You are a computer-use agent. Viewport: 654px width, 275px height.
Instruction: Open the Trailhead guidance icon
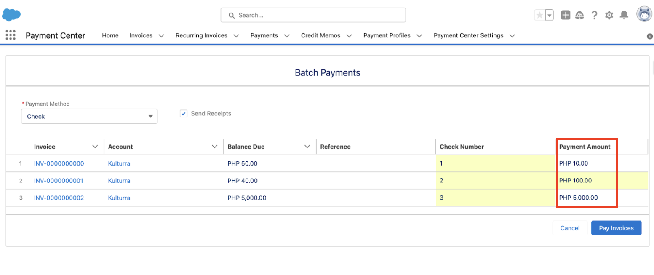tap(579, 15)
